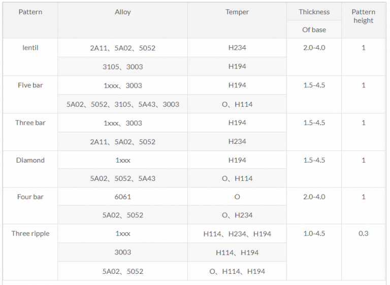The width and height of the screenshot is (390, 285).
Task: Click the Pattern column header
Action: click(30, 12)
